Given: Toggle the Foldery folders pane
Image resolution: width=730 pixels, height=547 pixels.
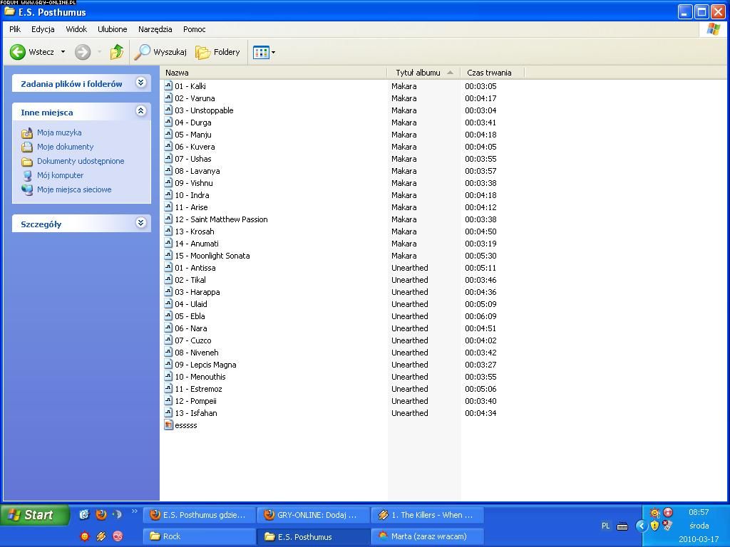Looking at the screenshot, I should (217, 52).
